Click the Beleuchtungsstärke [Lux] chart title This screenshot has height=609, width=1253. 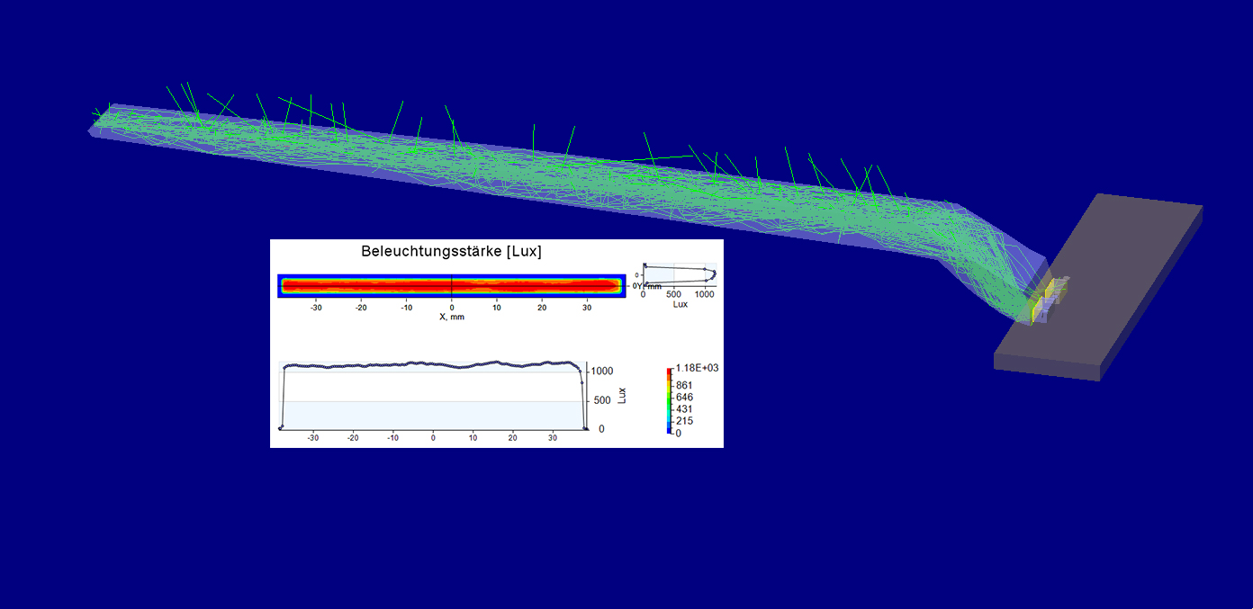451,252
